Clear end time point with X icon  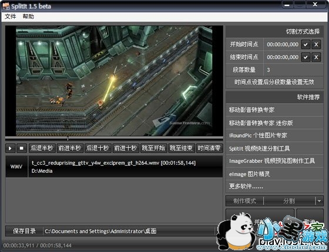click(316, 57)
